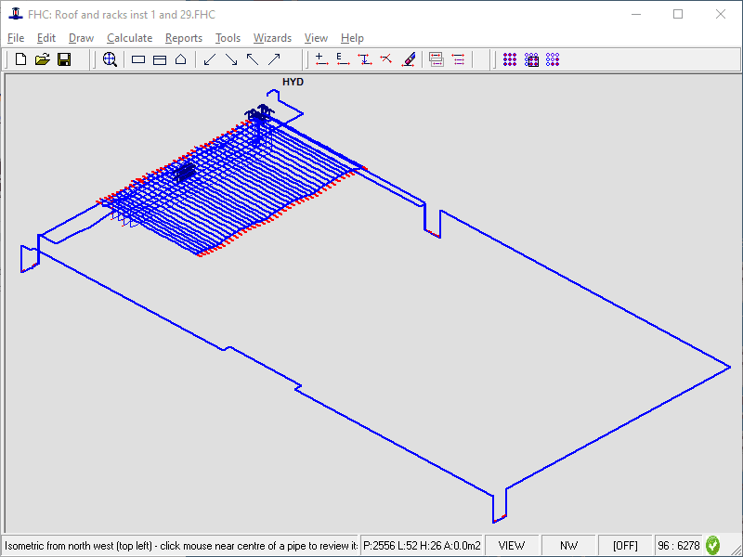Select the isometric view arrow pointing north east

[274, 59]
